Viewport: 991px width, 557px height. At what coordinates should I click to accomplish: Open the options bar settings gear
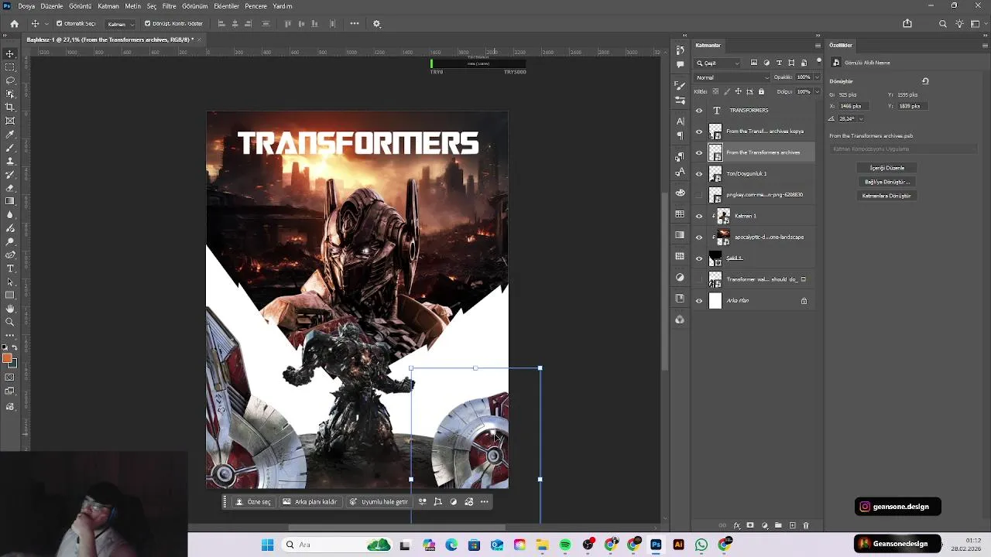(377, 23)
